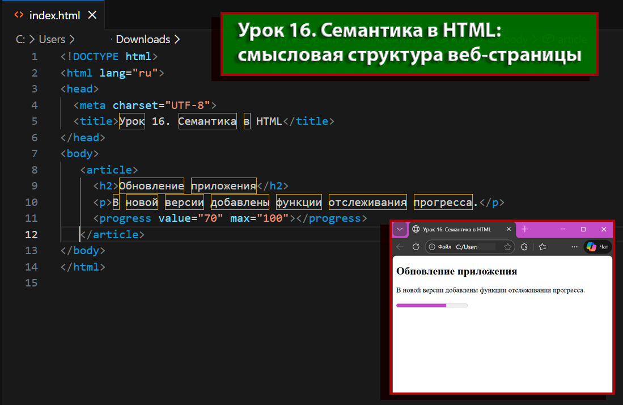Click the site information icon beside Файл

pyautogui.click(x=432, y=247)
